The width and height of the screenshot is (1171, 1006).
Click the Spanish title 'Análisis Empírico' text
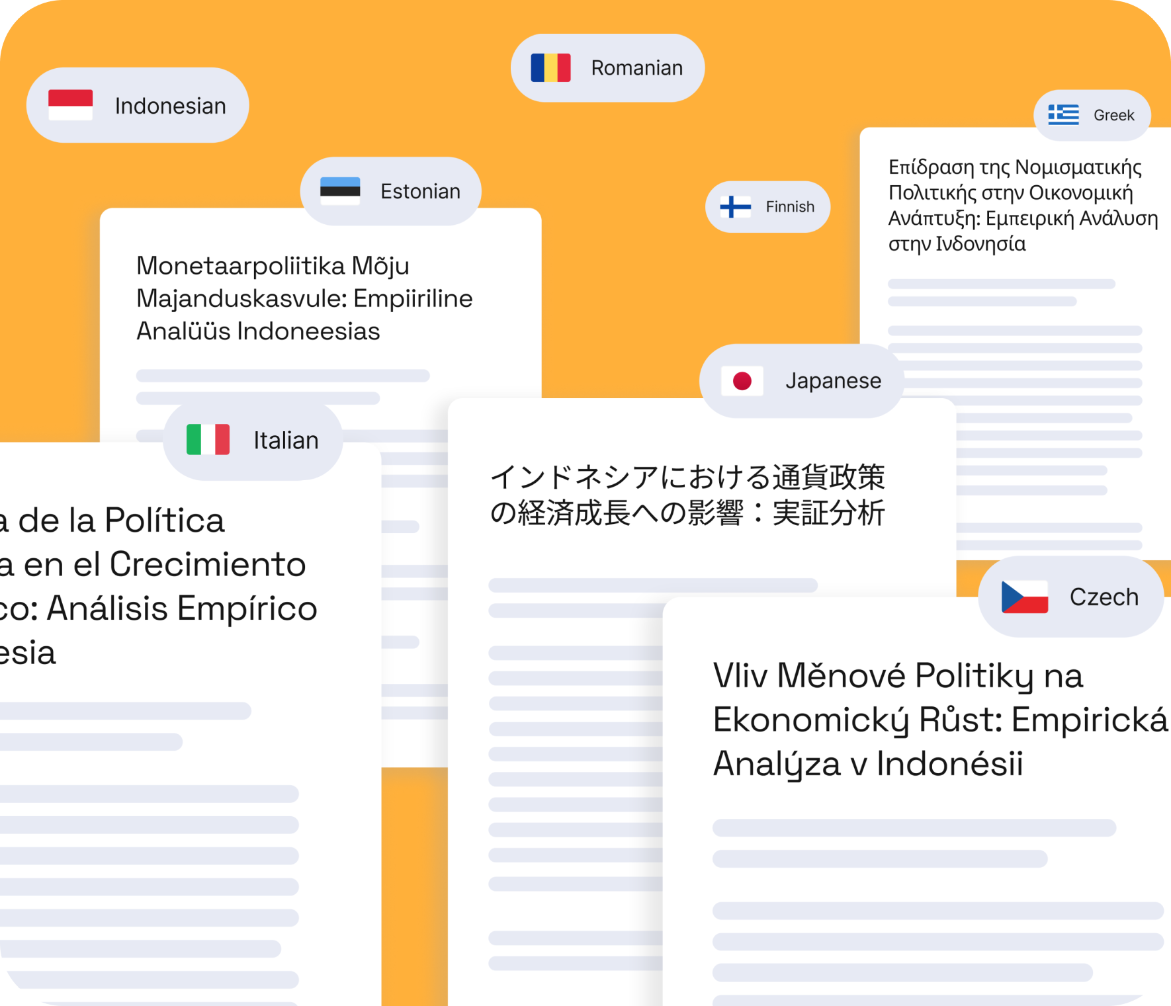pyautogui.click(x=182, y=608)
